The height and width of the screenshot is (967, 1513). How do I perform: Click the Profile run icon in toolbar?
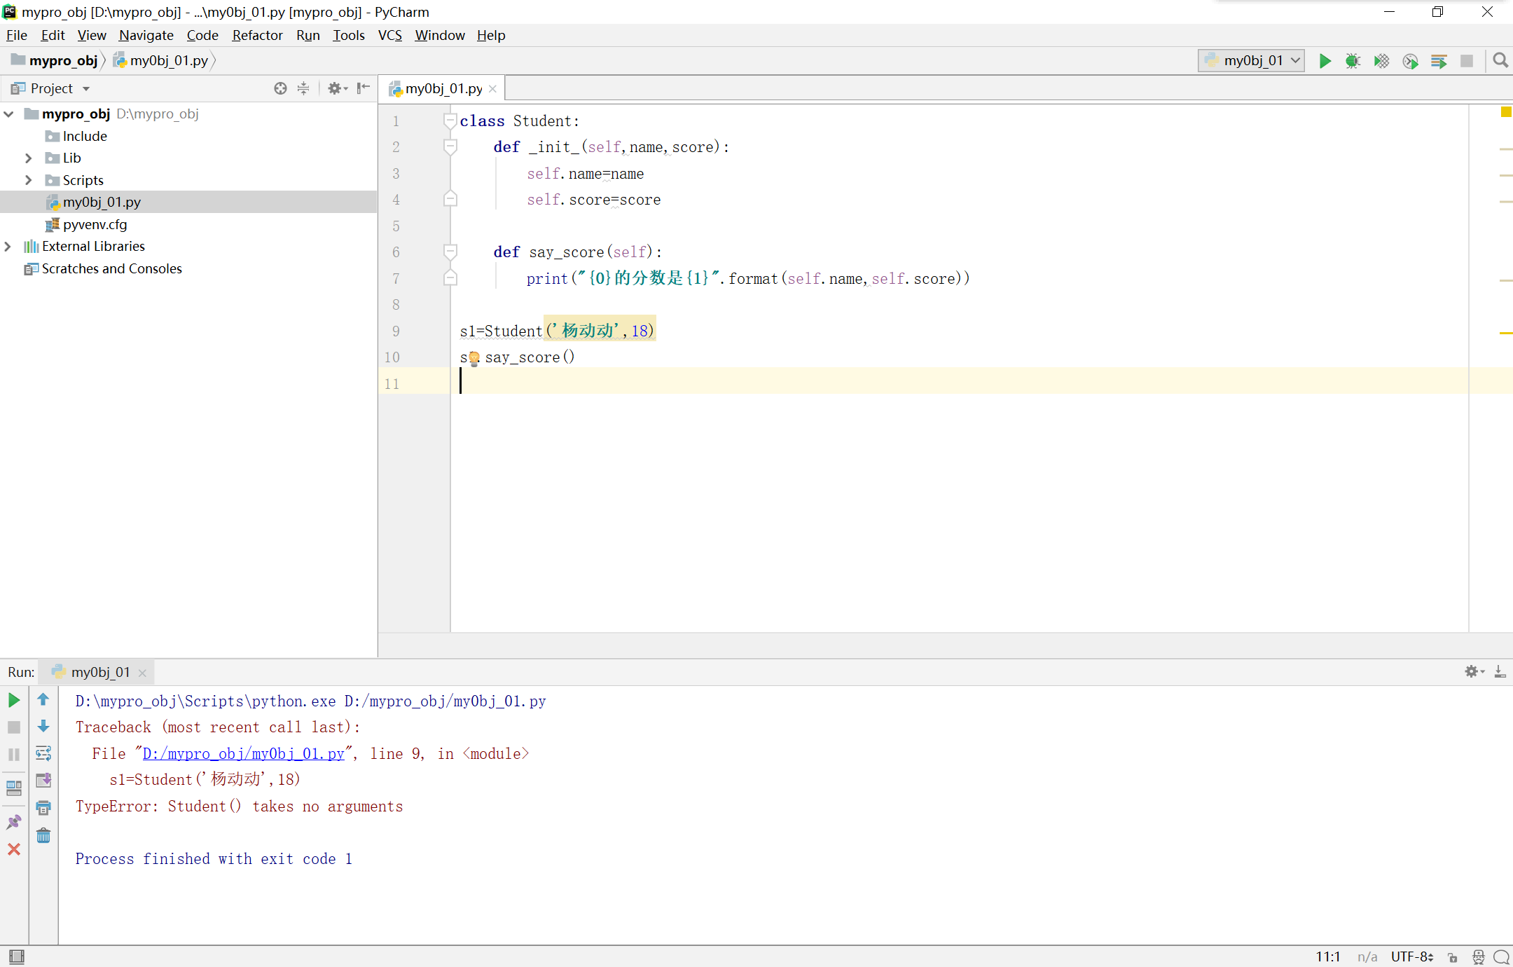1410,61
